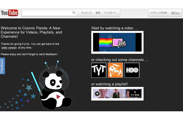Open the HBO channel icon
183x120 pixels.
pos(132,70)
